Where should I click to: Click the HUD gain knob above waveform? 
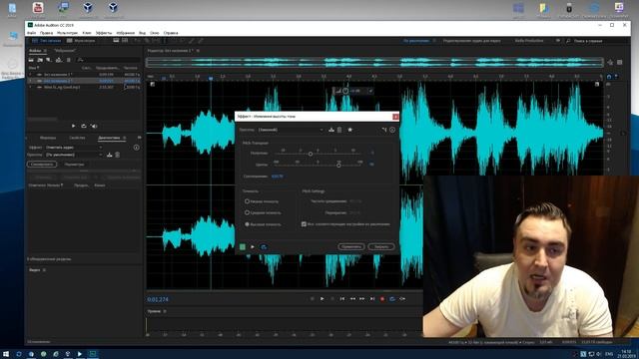coord(345,91)
